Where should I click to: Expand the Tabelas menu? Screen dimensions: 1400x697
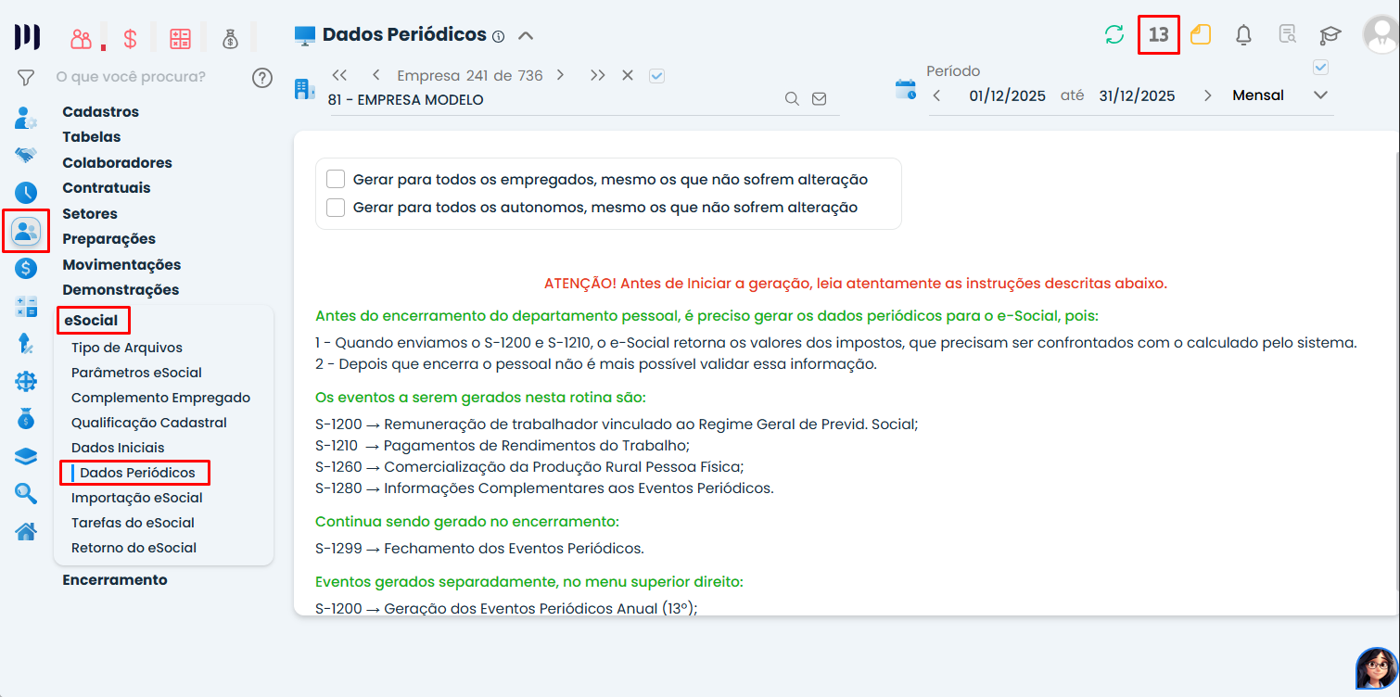(92, 136)
